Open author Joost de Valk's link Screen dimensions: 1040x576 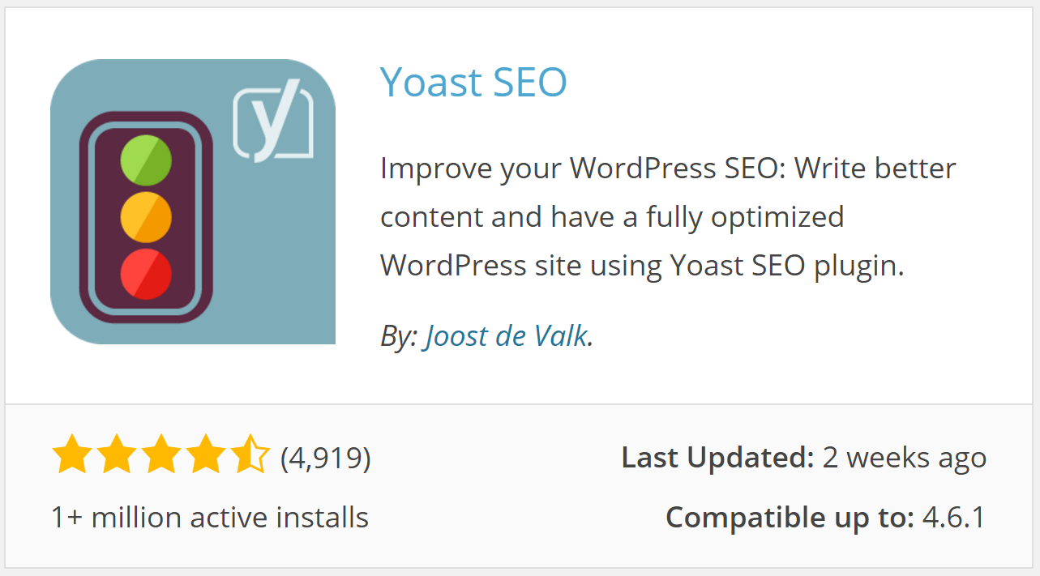pyautogui.click(x=506, y=335)
